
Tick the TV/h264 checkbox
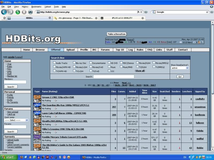point(137,67)
